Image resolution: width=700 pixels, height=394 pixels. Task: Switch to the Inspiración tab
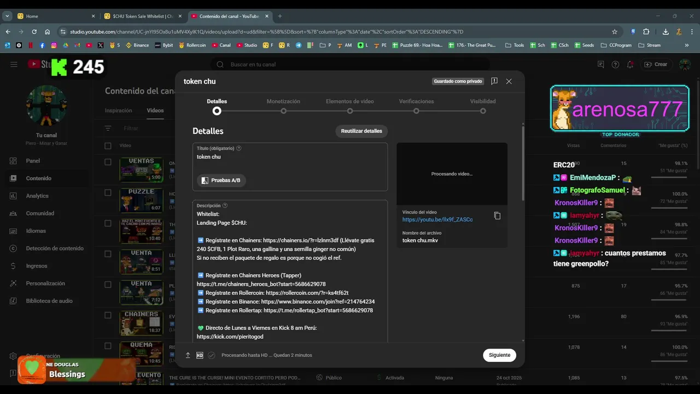pyautogui.click(x=119, y=111)
